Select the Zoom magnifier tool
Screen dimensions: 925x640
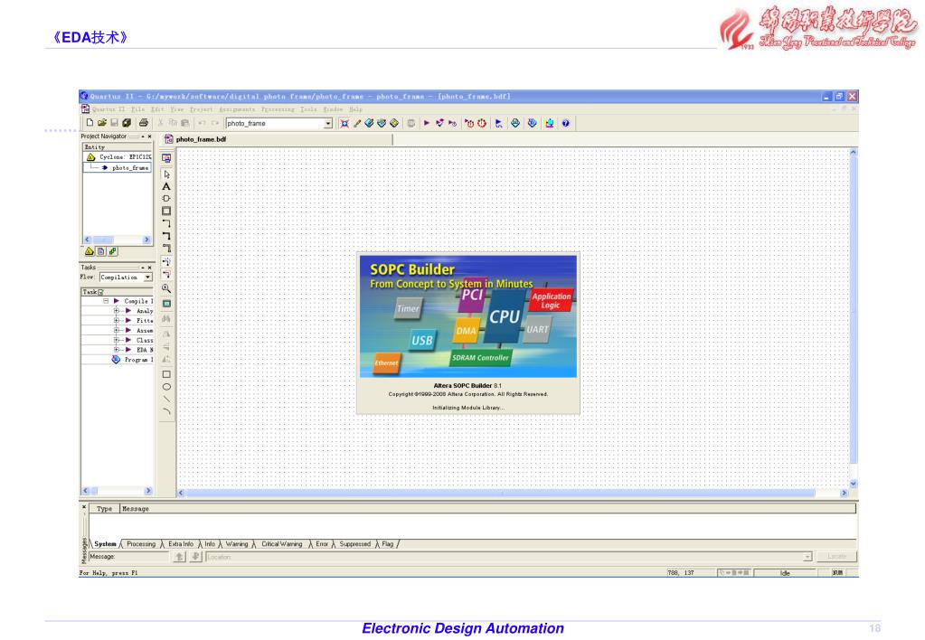[167, 288]
